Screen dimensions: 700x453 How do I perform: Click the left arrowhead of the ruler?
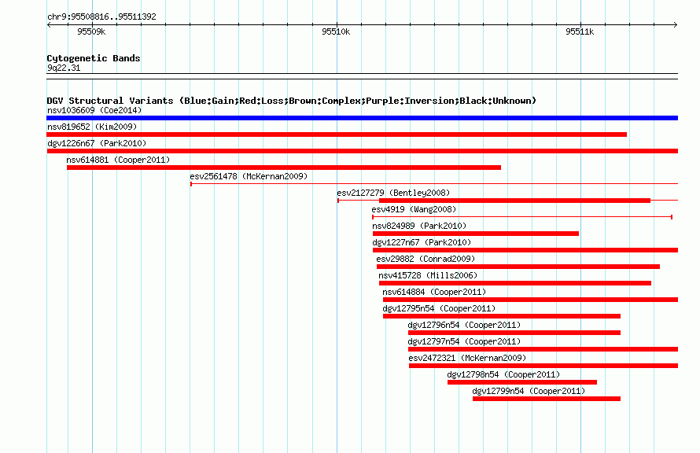click(49, 24)
